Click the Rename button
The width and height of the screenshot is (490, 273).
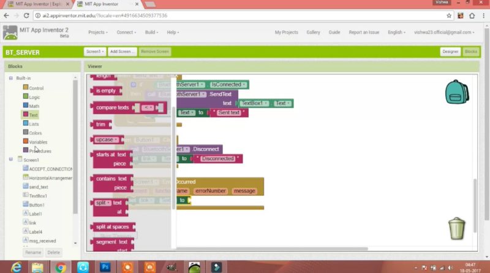tap(33, 252)
